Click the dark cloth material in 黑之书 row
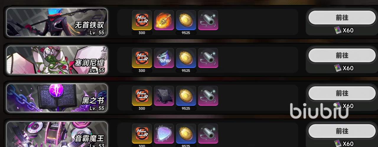This screenshot has width=378, height=147. [164, 95]
